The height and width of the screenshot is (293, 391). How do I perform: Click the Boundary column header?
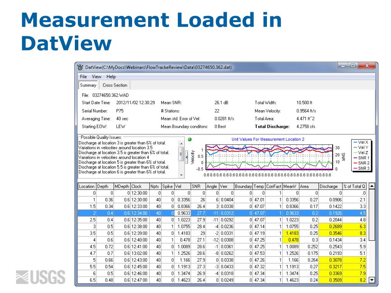(x=243, y=186)
